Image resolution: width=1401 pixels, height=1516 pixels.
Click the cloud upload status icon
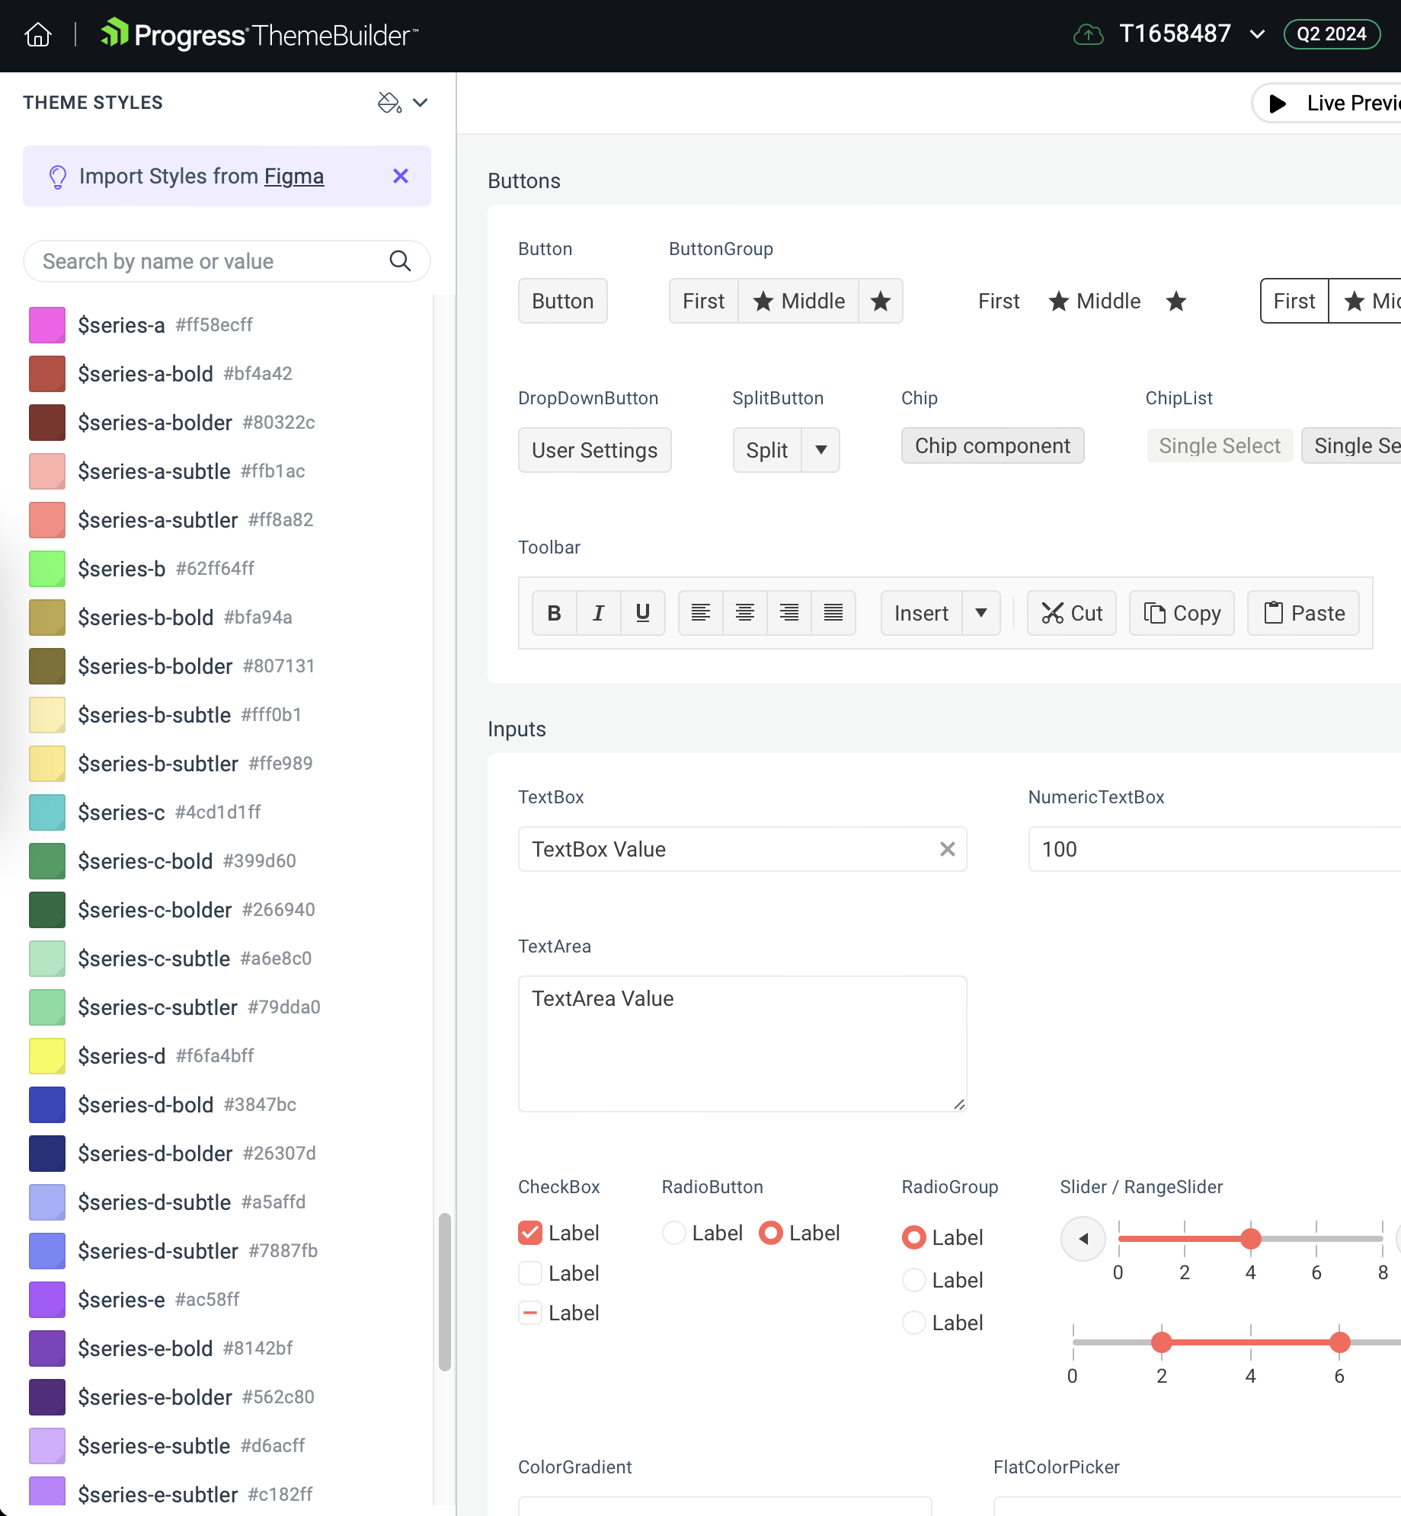tap(1088, 34)
